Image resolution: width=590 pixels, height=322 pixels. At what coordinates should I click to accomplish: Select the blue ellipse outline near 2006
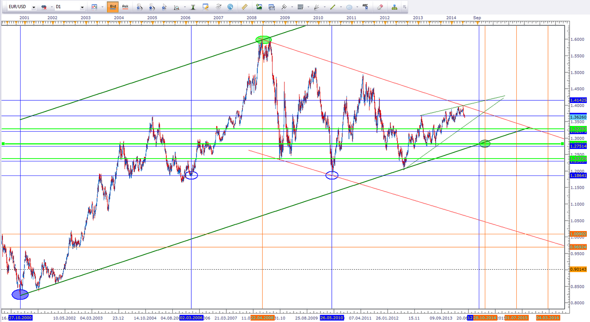click(191, 175)
